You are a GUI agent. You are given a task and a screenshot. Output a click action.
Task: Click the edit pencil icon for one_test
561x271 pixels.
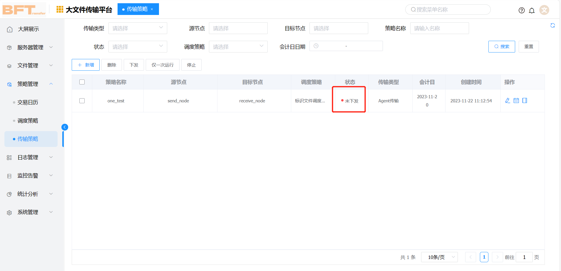click(x=508, y=101)
